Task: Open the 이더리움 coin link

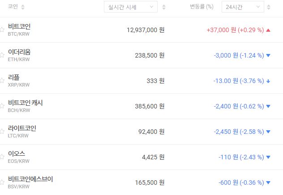Action: point(19,52)
